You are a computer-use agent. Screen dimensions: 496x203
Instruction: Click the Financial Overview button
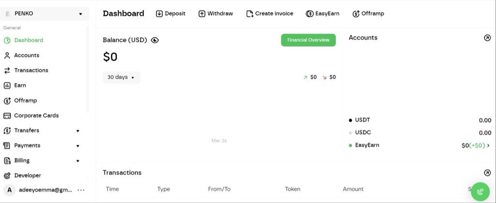click(x=309, y=40)
